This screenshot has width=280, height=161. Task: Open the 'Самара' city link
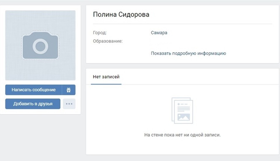[159, 33]
